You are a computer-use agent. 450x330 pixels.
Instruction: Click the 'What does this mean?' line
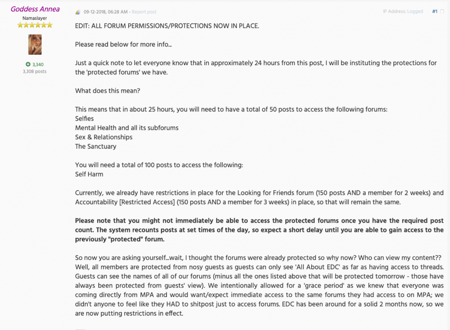108,91
